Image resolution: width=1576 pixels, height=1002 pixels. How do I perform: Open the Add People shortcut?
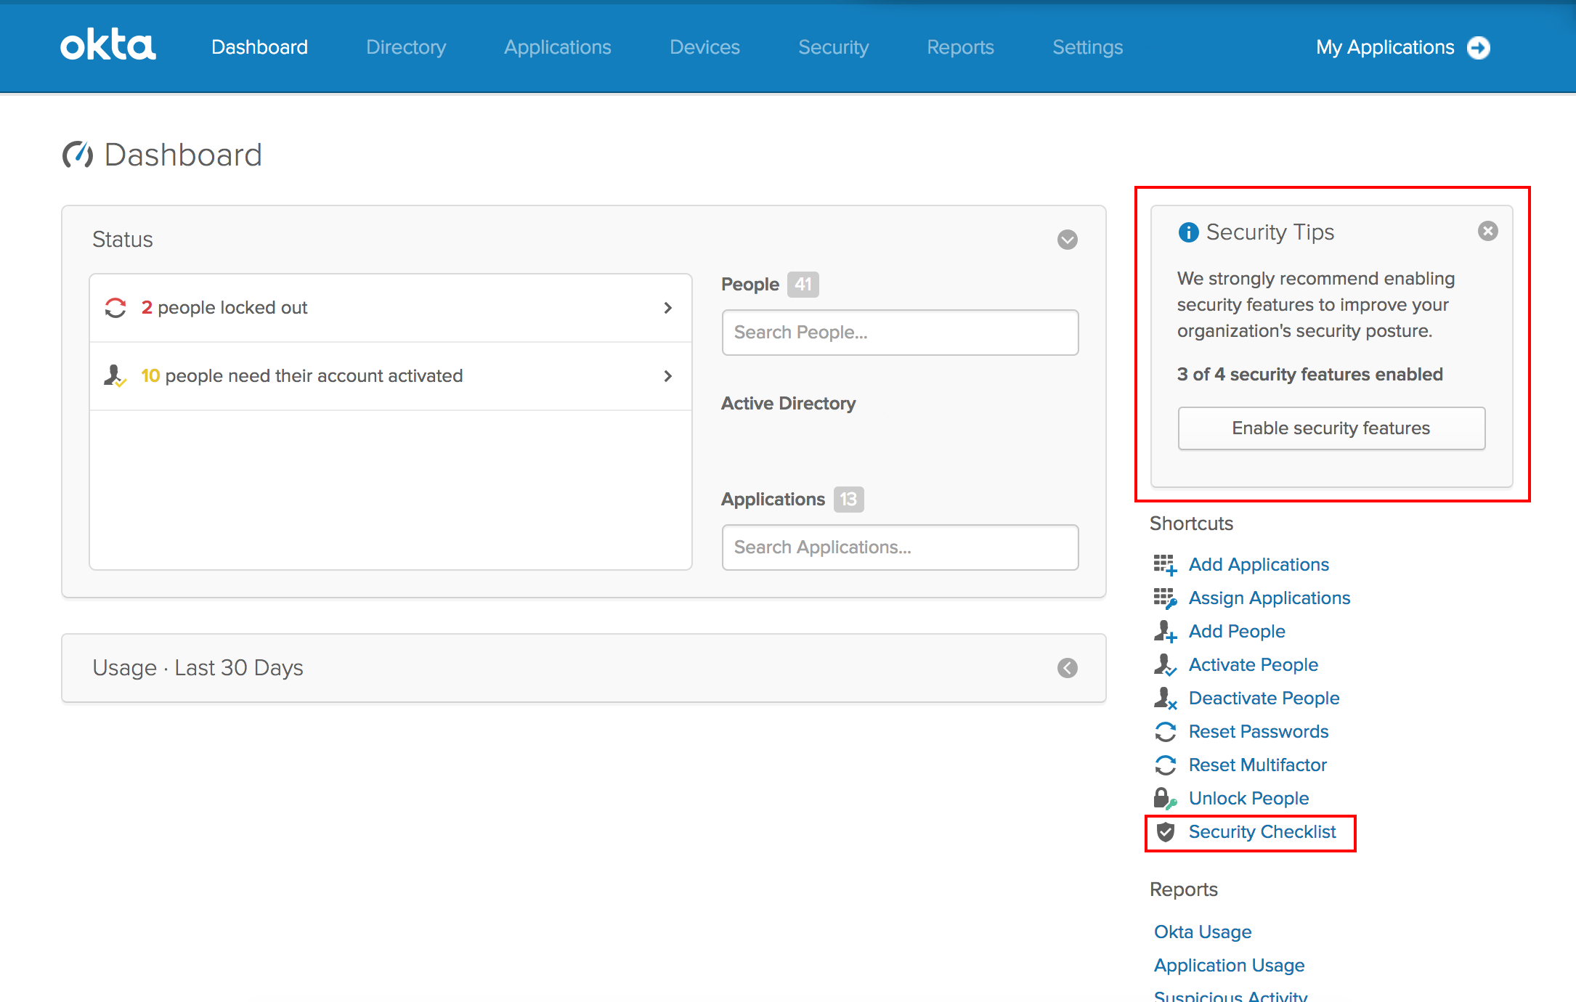click(x=1237, y=632)
